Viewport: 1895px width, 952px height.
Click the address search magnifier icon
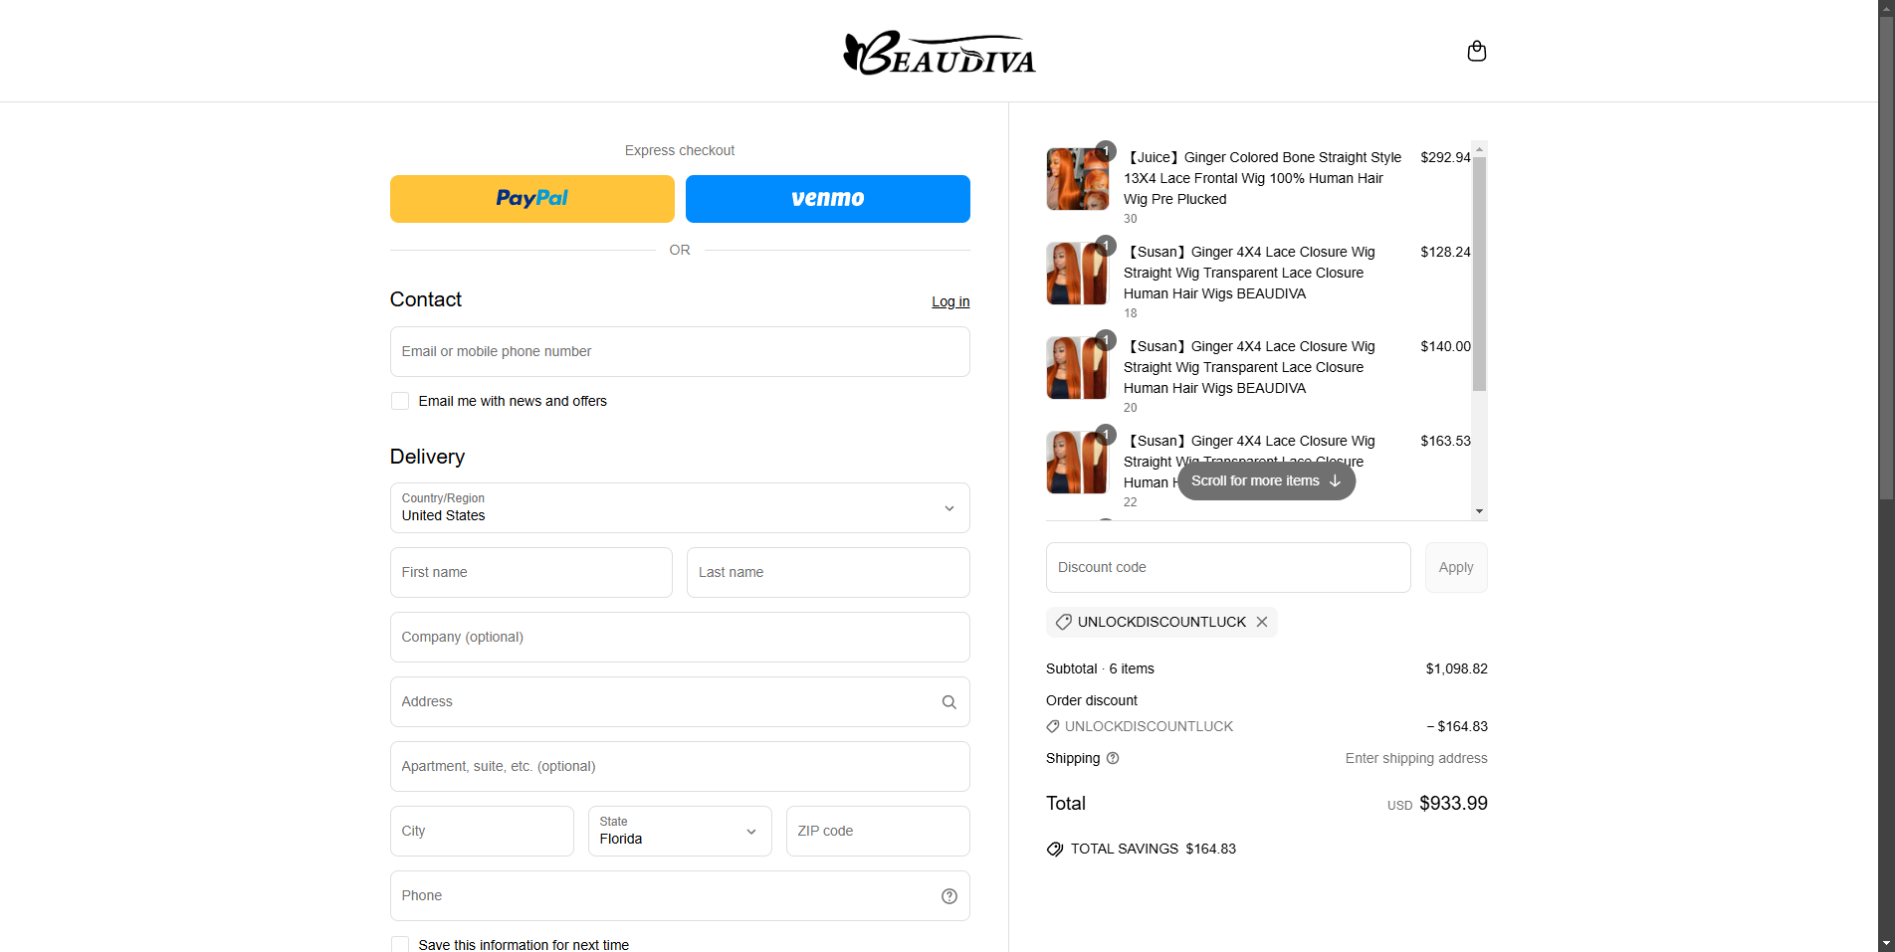tap(949, 702)
